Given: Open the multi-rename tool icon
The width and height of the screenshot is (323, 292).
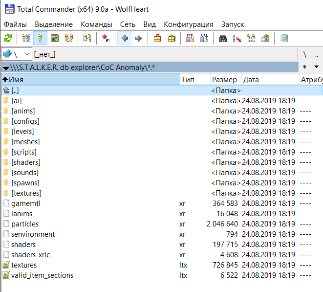Looking at the screenshot, I should coord(237,38).
